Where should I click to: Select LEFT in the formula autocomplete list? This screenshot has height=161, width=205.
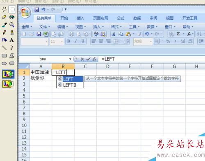pos(70,79)
